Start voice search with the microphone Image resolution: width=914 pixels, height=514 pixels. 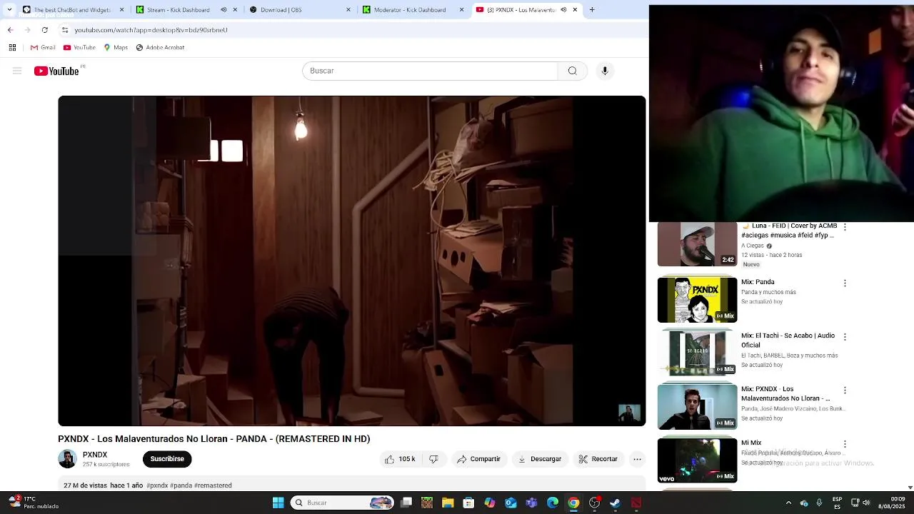click(605, 71)
